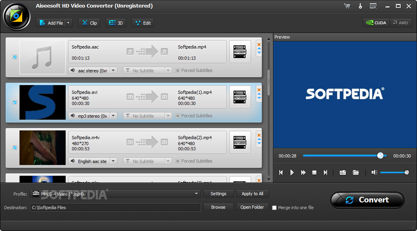Click the register key icon

pyautogui.click(x=360, y=6)
